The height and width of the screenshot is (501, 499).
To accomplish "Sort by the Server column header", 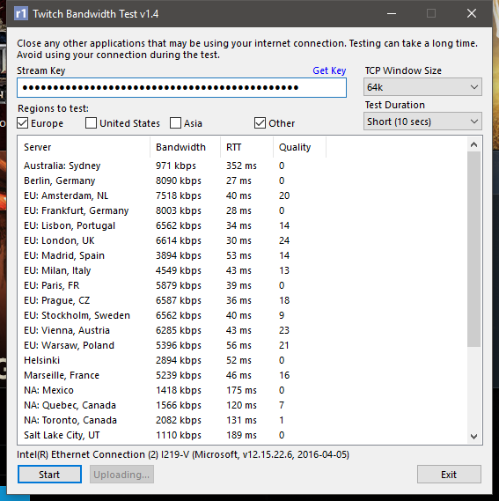I will tap(84, 147).
